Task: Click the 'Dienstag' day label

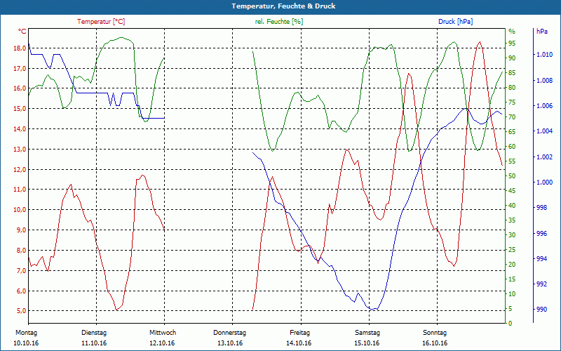Action: 94,333
